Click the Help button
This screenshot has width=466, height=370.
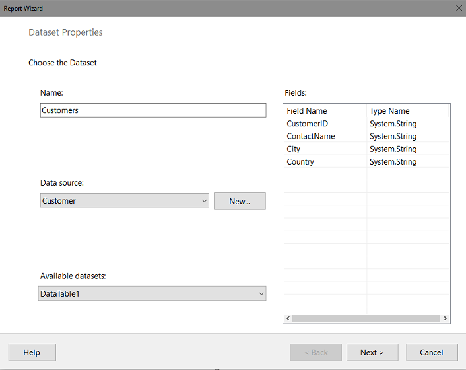pos(32,352)
